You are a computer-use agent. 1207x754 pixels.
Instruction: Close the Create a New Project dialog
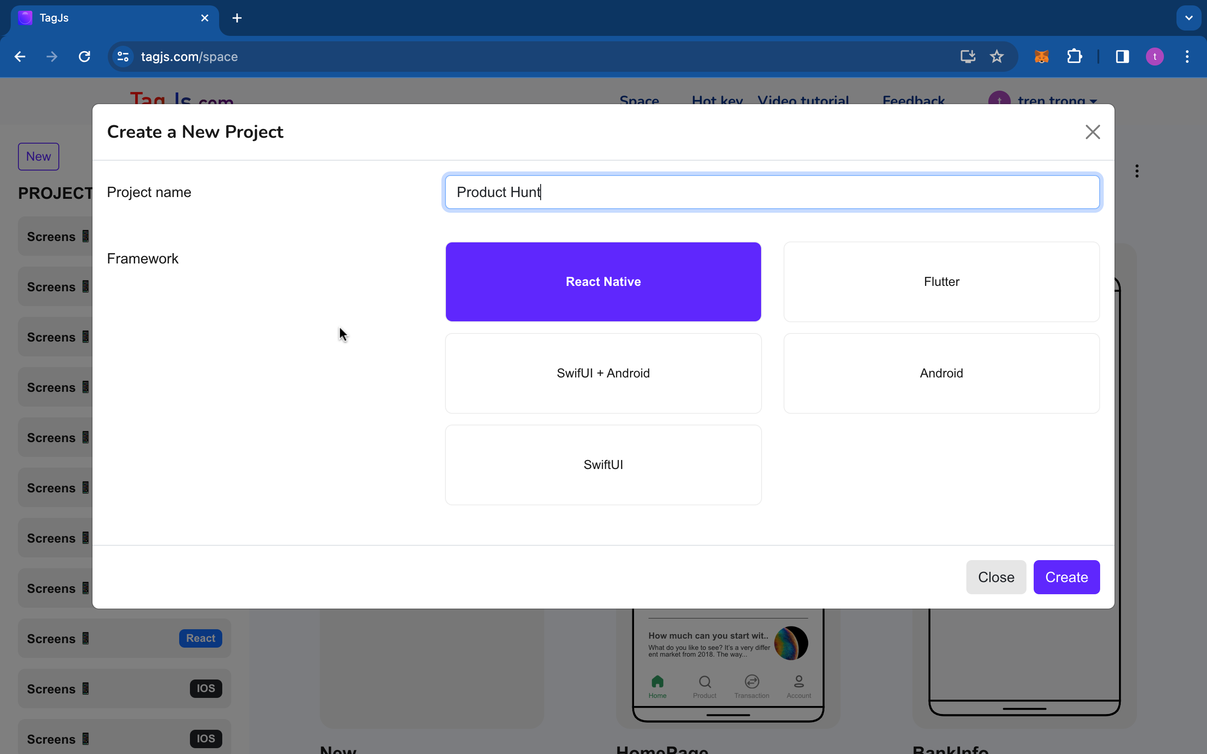(x=1092, y=132)
